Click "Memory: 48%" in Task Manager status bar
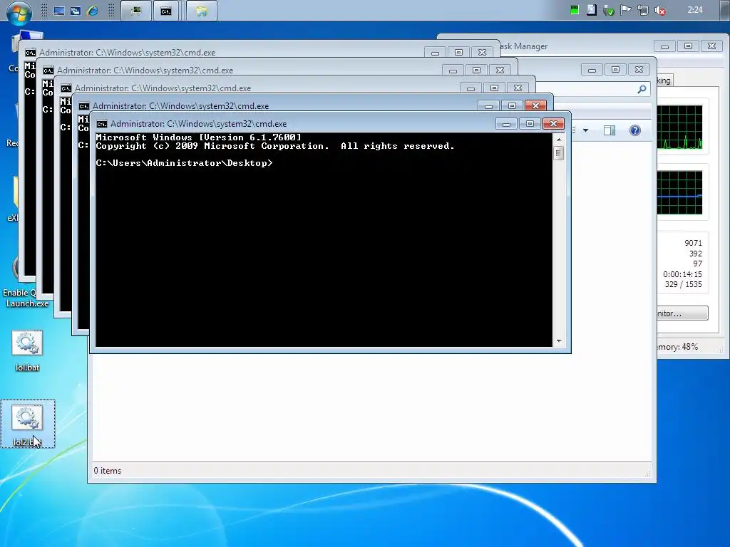This screenshot has height=547, width=730. point(678,347)
